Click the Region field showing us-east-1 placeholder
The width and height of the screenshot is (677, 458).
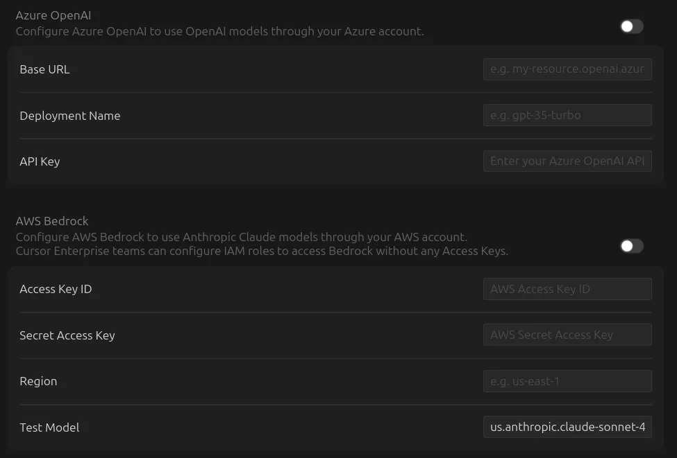point(567,381)
